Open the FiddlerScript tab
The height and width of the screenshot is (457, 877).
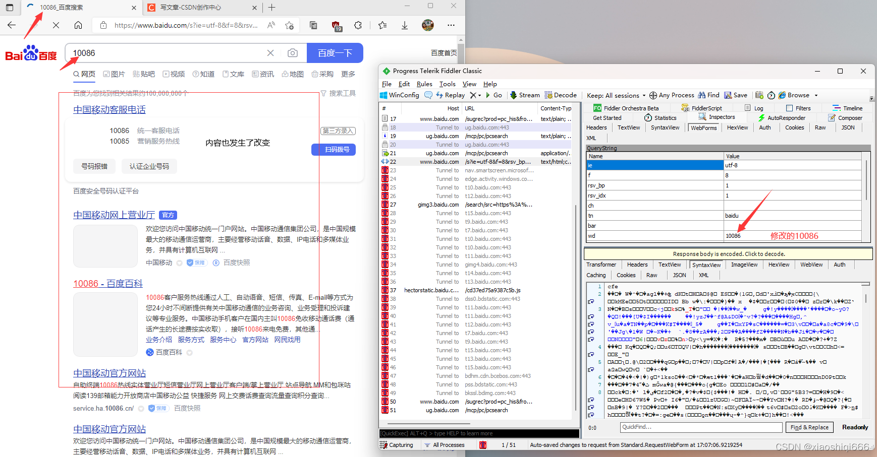(x=702, y=108)
